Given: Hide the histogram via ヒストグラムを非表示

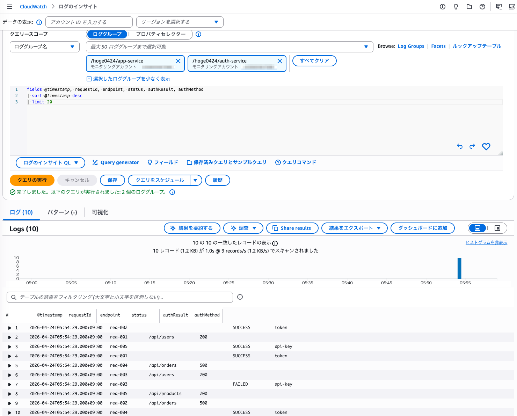Looking at the screenshot, I should pyautogui.click(x=486, y=242).
